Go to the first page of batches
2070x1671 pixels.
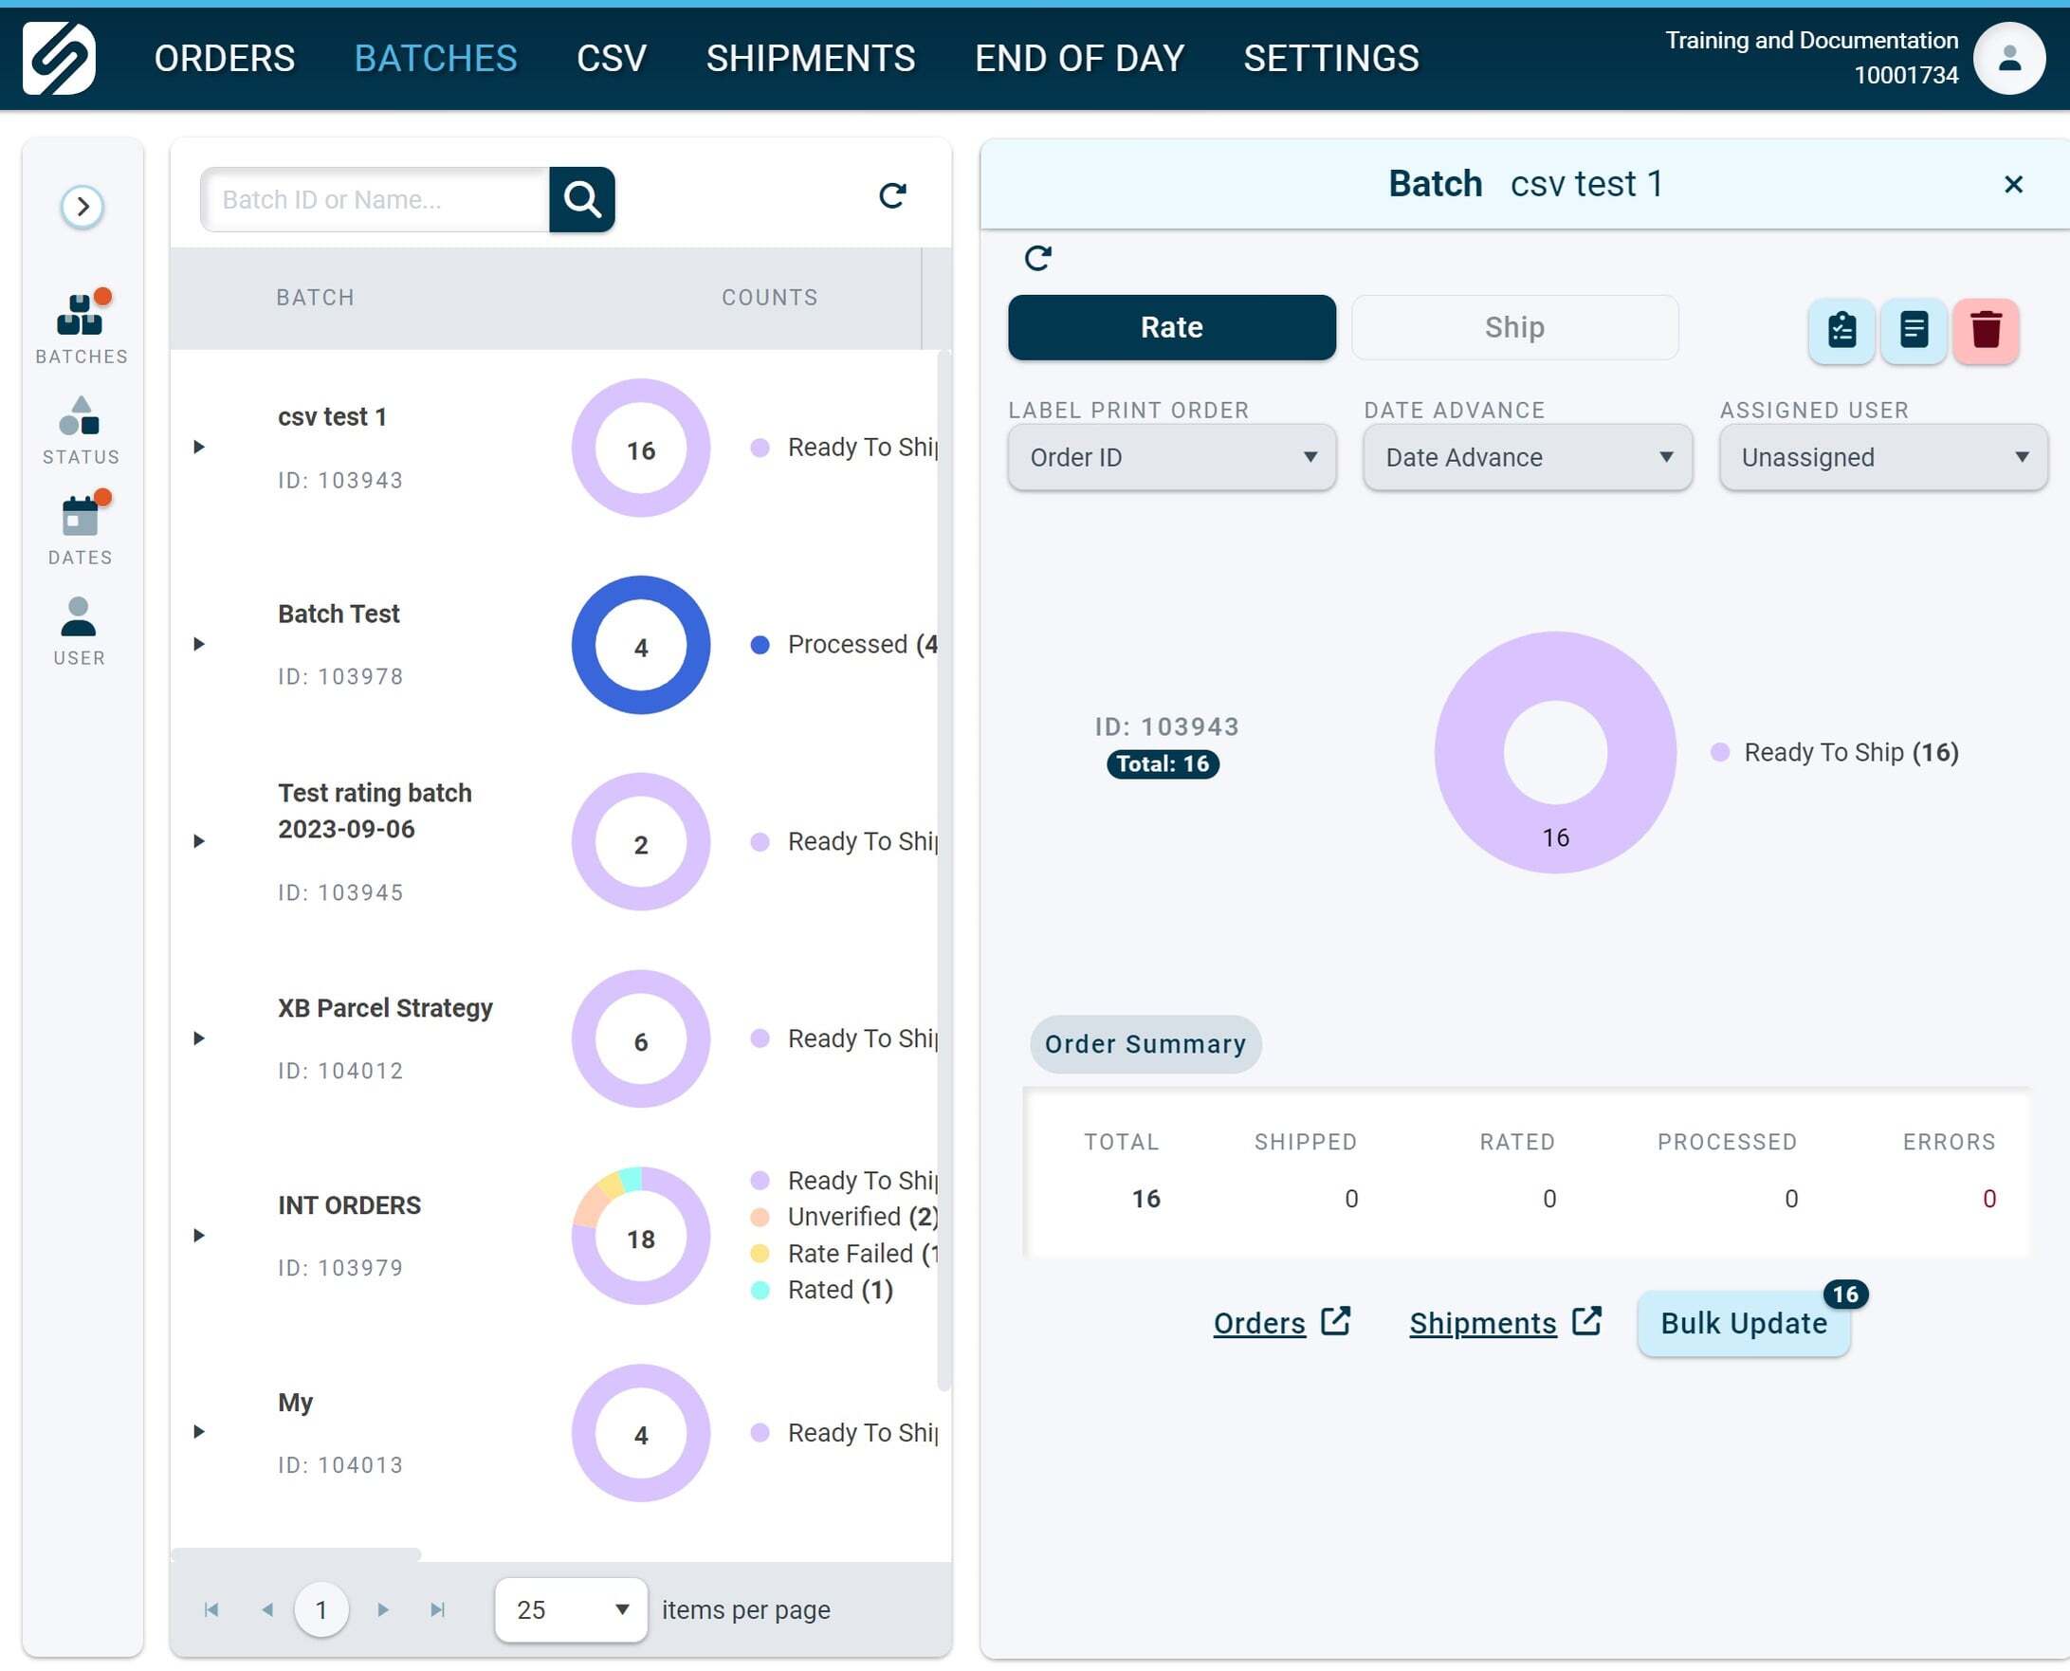(x=211, y=1609)
